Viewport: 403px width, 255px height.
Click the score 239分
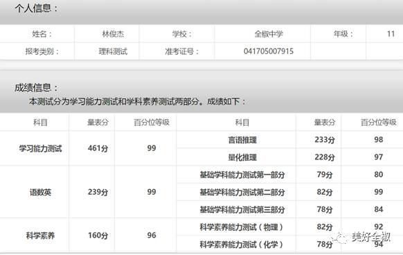[98, 192]
